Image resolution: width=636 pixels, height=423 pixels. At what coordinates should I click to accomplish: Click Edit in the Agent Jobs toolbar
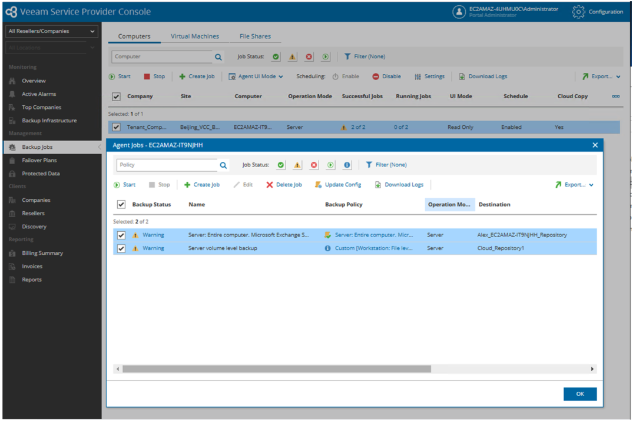pos(243,185)
